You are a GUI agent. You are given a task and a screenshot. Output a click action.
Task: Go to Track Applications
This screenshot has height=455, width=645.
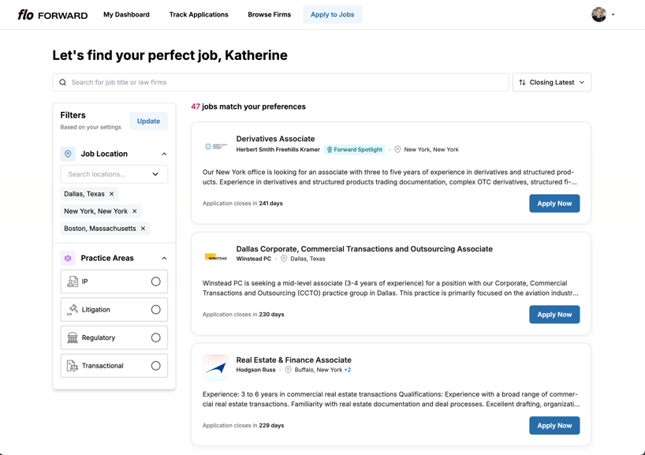pos(199,14)
